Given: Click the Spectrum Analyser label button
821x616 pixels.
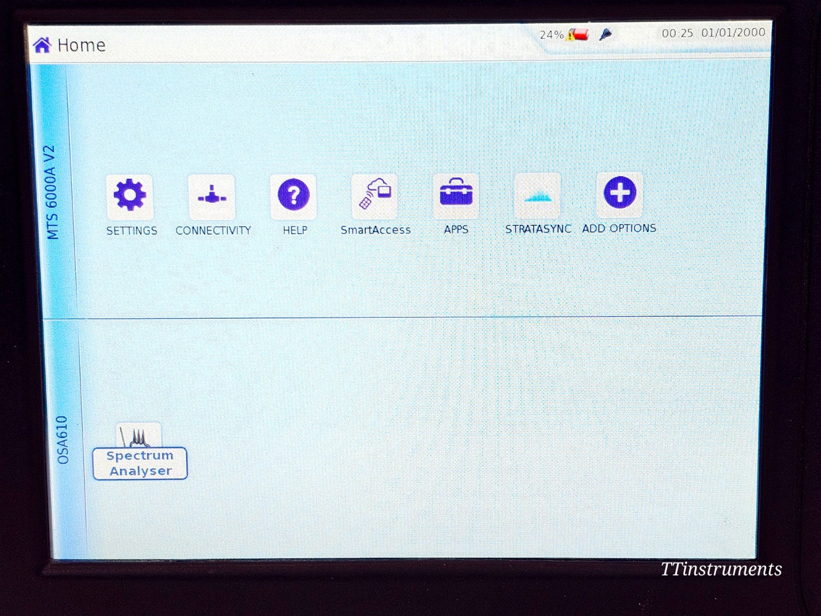Looking at the screenshot, I should click(140, 464).
